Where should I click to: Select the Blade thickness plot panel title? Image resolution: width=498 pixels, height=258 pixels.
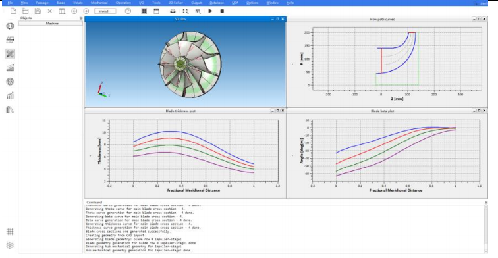click(x=180, y=111)
